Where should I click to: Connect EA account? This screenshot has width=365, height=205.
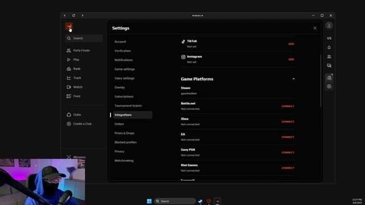pyautogui.click(x=287, y=137)
